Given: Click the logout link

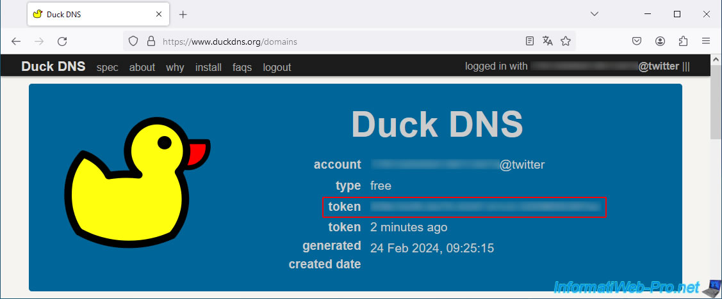Looking at the screenshot, I should tap(277, 67).
